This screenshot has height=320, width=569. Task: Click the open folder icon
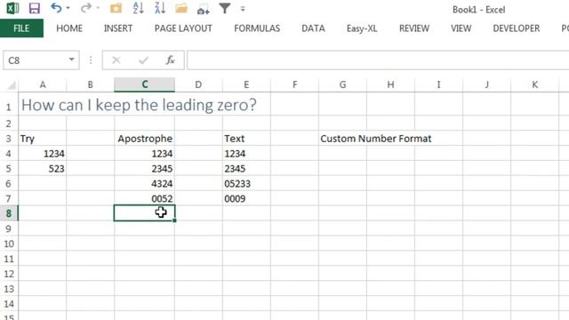[x=181, y=8]
